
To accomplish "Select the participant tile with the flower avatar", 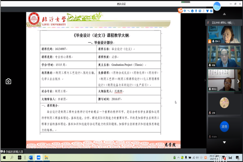I will tap(224, 104).
